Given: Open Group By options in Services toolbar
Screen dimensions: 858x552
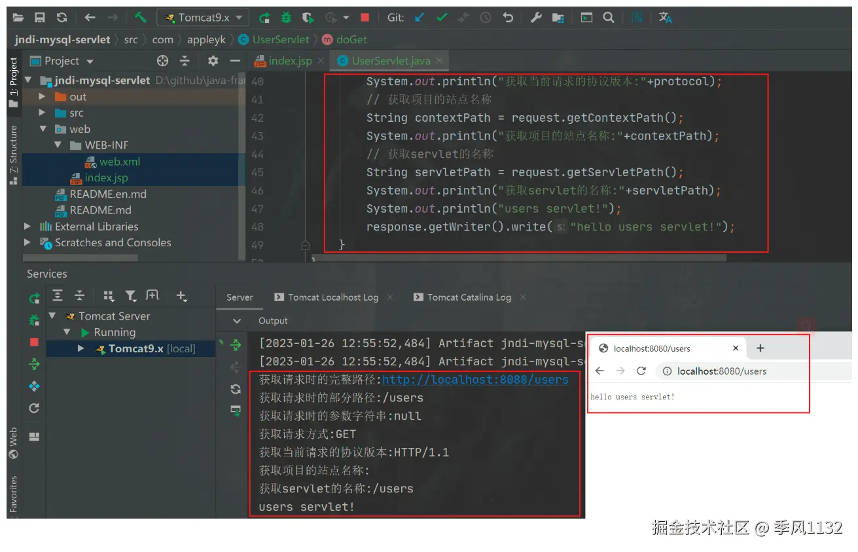Looking at the screenshot, I should (109, 296).
